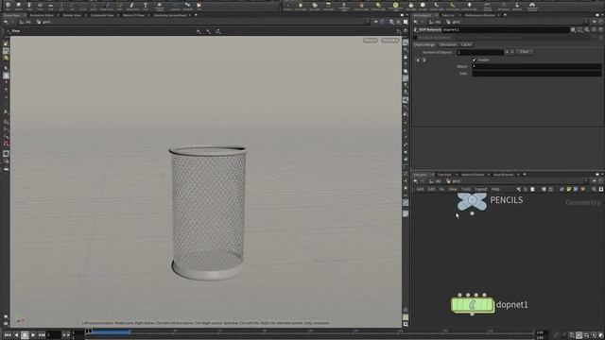Click dopnet1 node name field
The image size is (605, 340).
[x=505, y=29]
